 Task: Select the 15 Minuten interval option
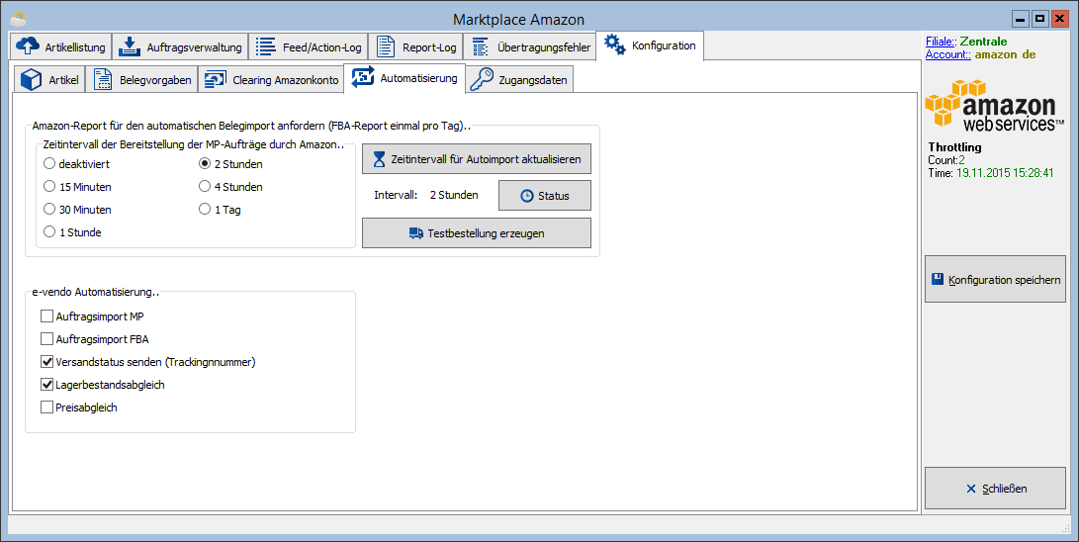pos(49,186)
